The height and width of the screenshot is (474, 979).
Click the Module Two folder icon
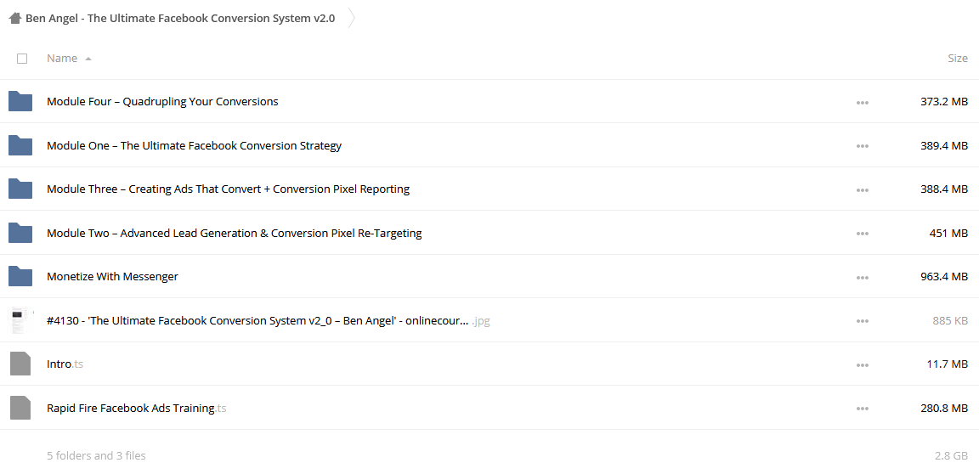pos(20,233)
